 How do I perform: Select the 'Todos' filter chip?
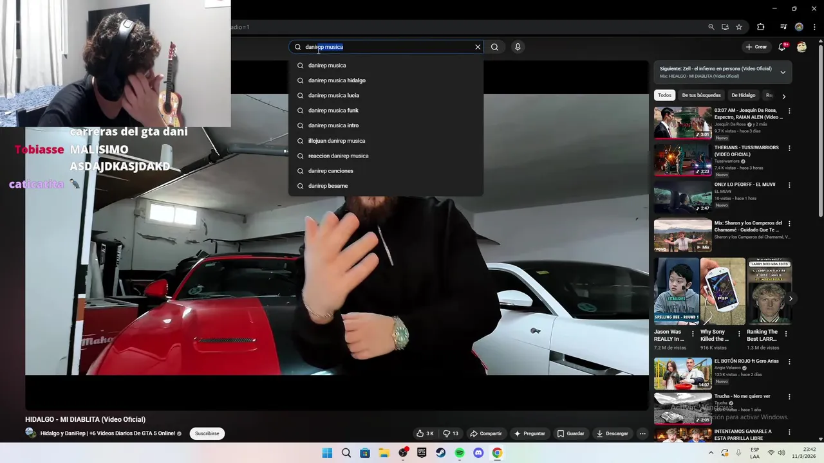[x=665, y=95]
